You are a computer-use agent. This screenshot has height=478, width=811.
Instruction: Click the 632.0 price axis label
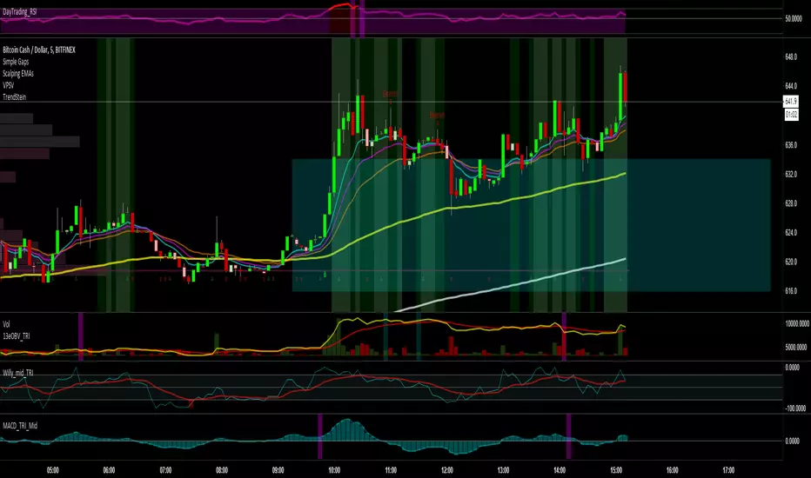[791, 174]
